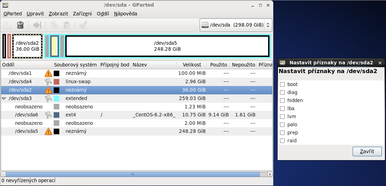Open the Oddíl menu

(x=103, y=14)
